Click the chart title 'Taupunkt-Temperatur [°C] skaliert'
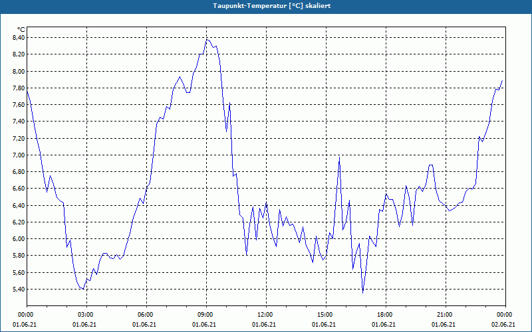This screenshot has width=532, height=332. tap(272, 6)
